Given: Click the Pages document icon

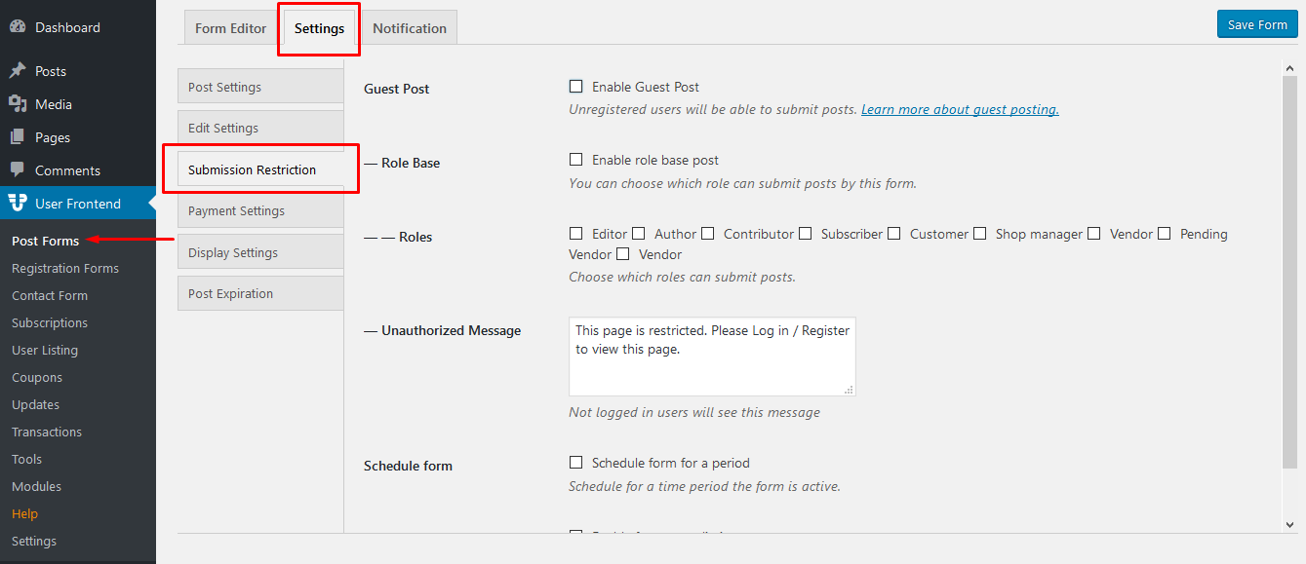Looking at the screenshot, I should pos(18,137).
